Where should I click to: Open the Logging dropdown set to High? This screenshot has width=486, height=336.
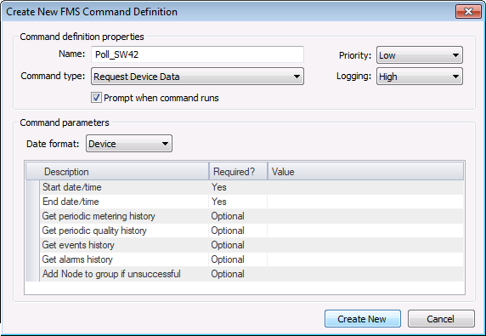[420, 77]
